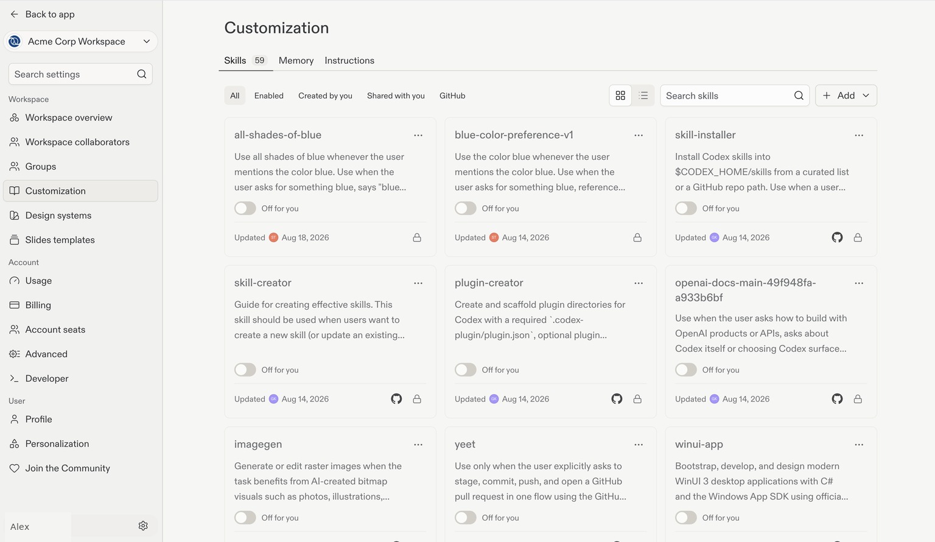Filter skills by Created by you
This screenshot has width=935, height=542.
pyautogui.click(x=325, y=96)
